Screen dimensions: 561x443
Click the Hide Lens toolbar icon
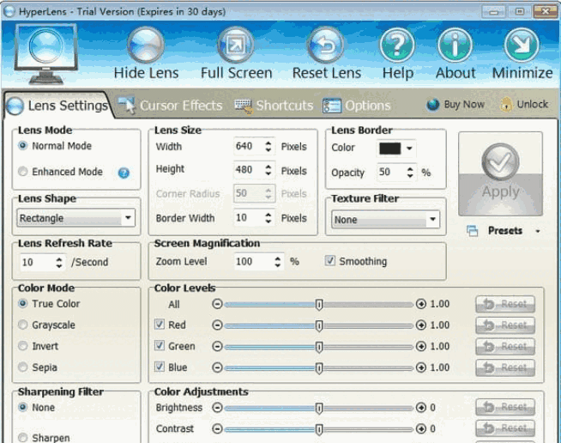coord(146,46)
